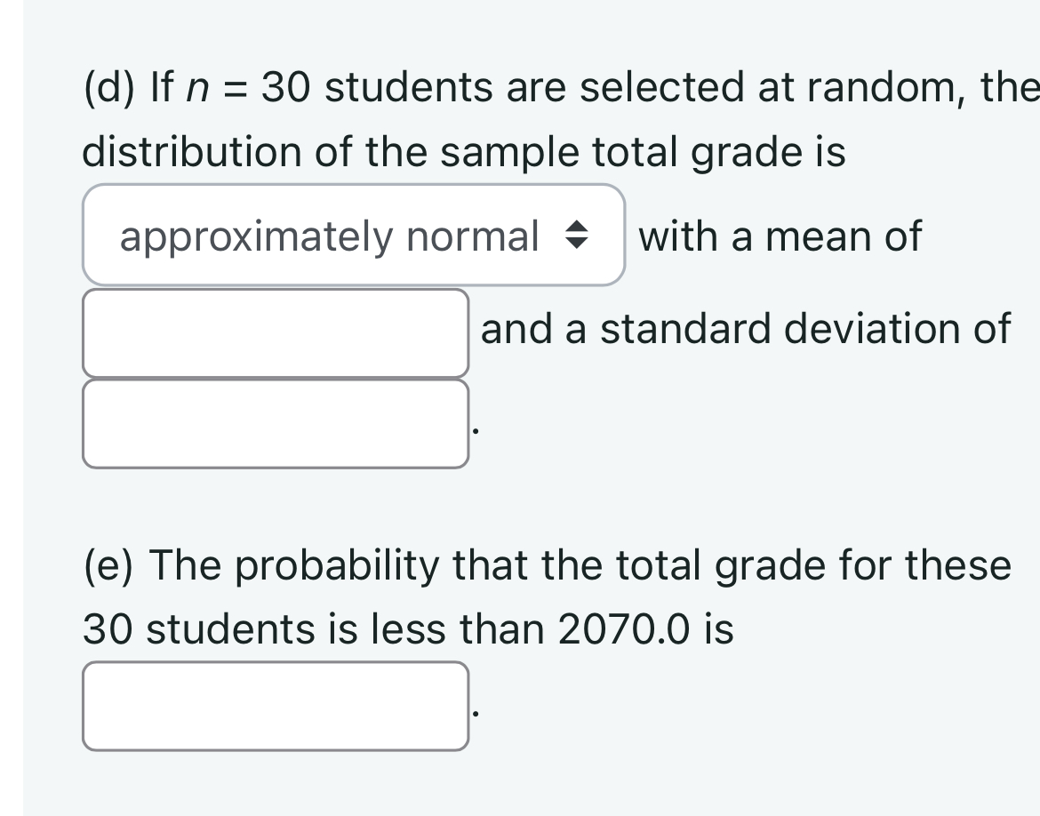The image size is (1040, 816).
Task: Click the phrase 'with a mean of'
Action: [780, 235]
